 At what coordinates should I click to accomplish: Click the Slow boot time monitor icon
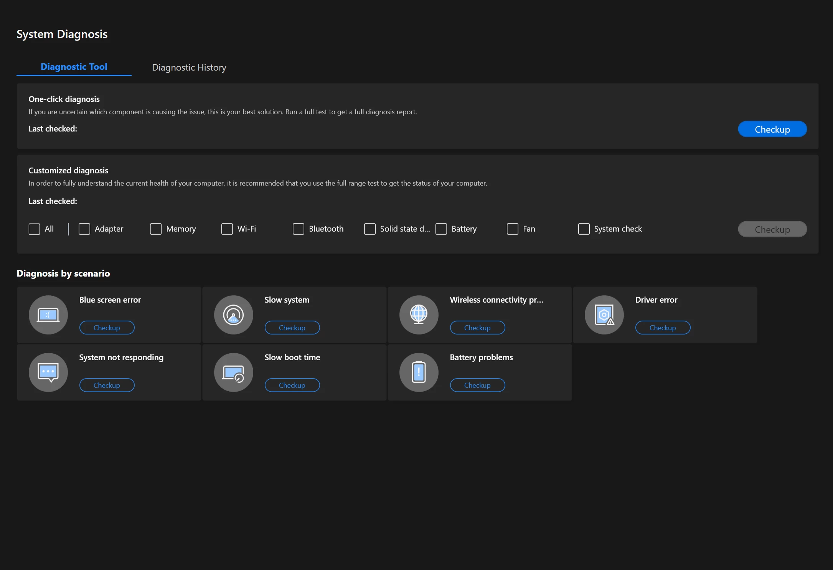(x=233, y=372)
